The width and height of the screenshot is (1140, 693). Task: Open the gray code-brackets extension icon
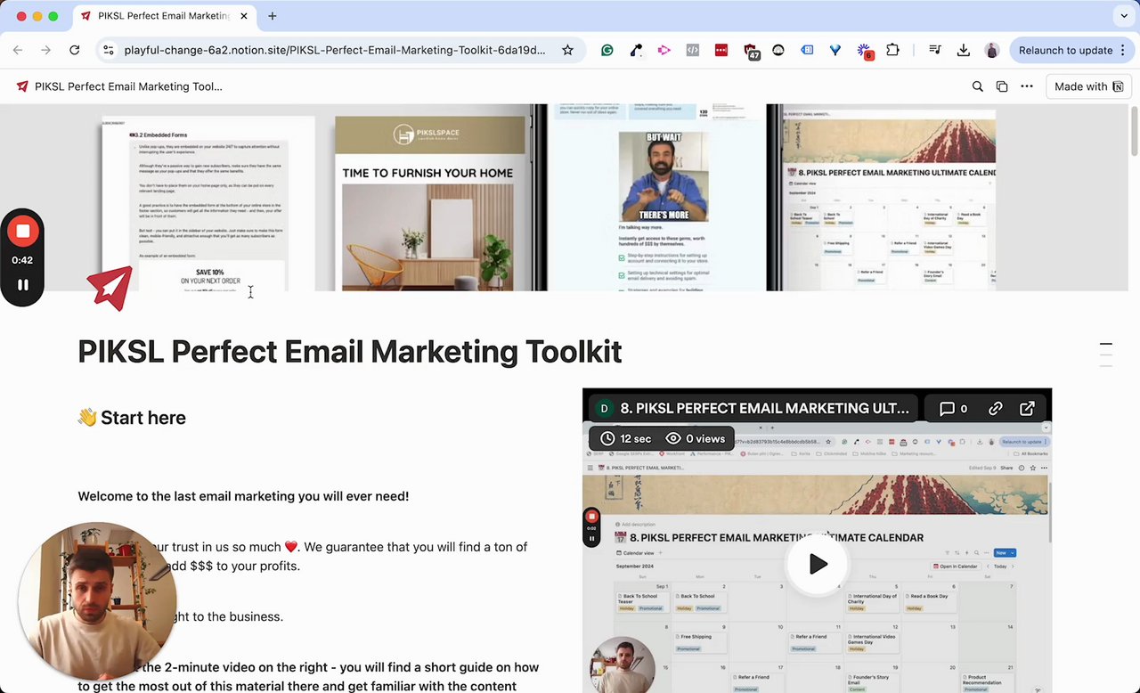click(x=693, y=51)
